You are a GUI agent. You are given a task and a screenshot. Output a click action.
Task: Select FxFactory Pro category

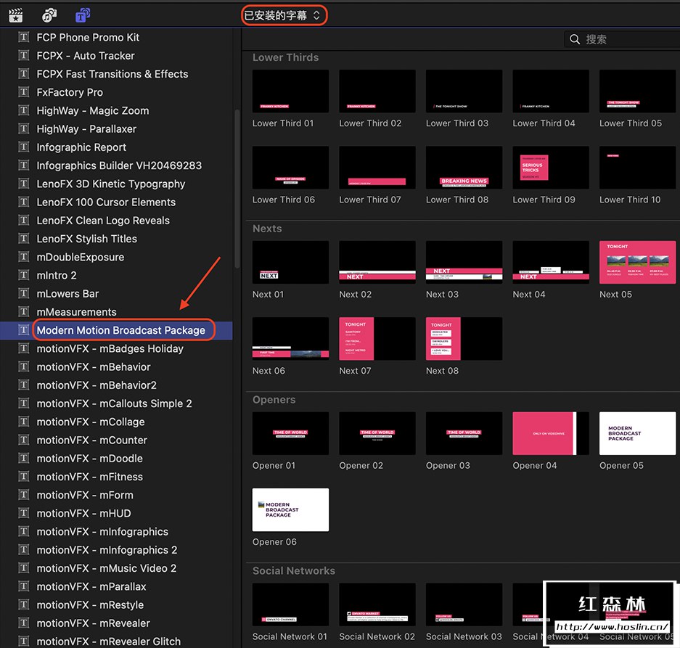tap(116, 92)
